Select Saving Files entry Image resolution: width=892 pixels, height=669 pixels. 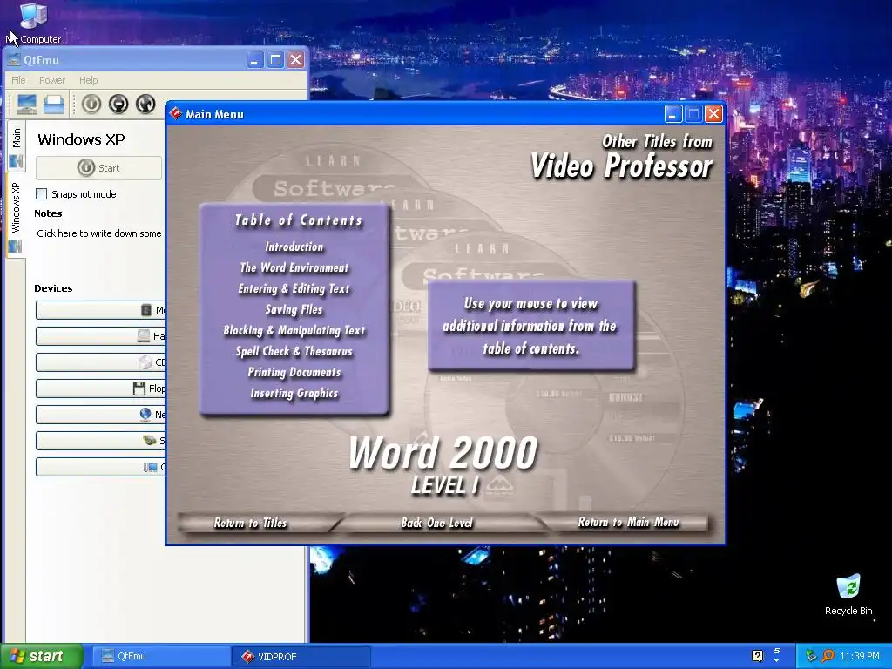click(x=294, y=309)
